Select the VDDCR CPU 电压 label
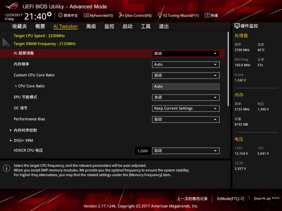The image size is (282, 211). pyautogui.click(x=28, y=150)
